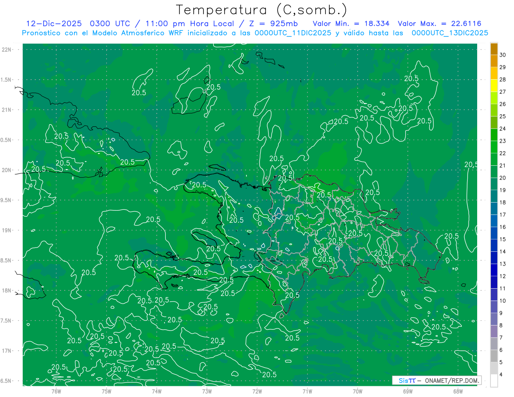Click the '73W' longitude axis label
This screenshot has height=397, width=514.
coord(207,391)
